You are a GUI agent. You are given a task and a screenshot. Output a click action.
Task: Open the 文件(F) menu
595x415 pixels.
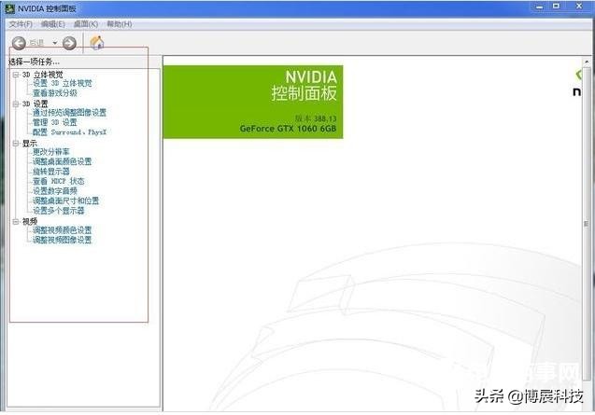coord(21,24)
